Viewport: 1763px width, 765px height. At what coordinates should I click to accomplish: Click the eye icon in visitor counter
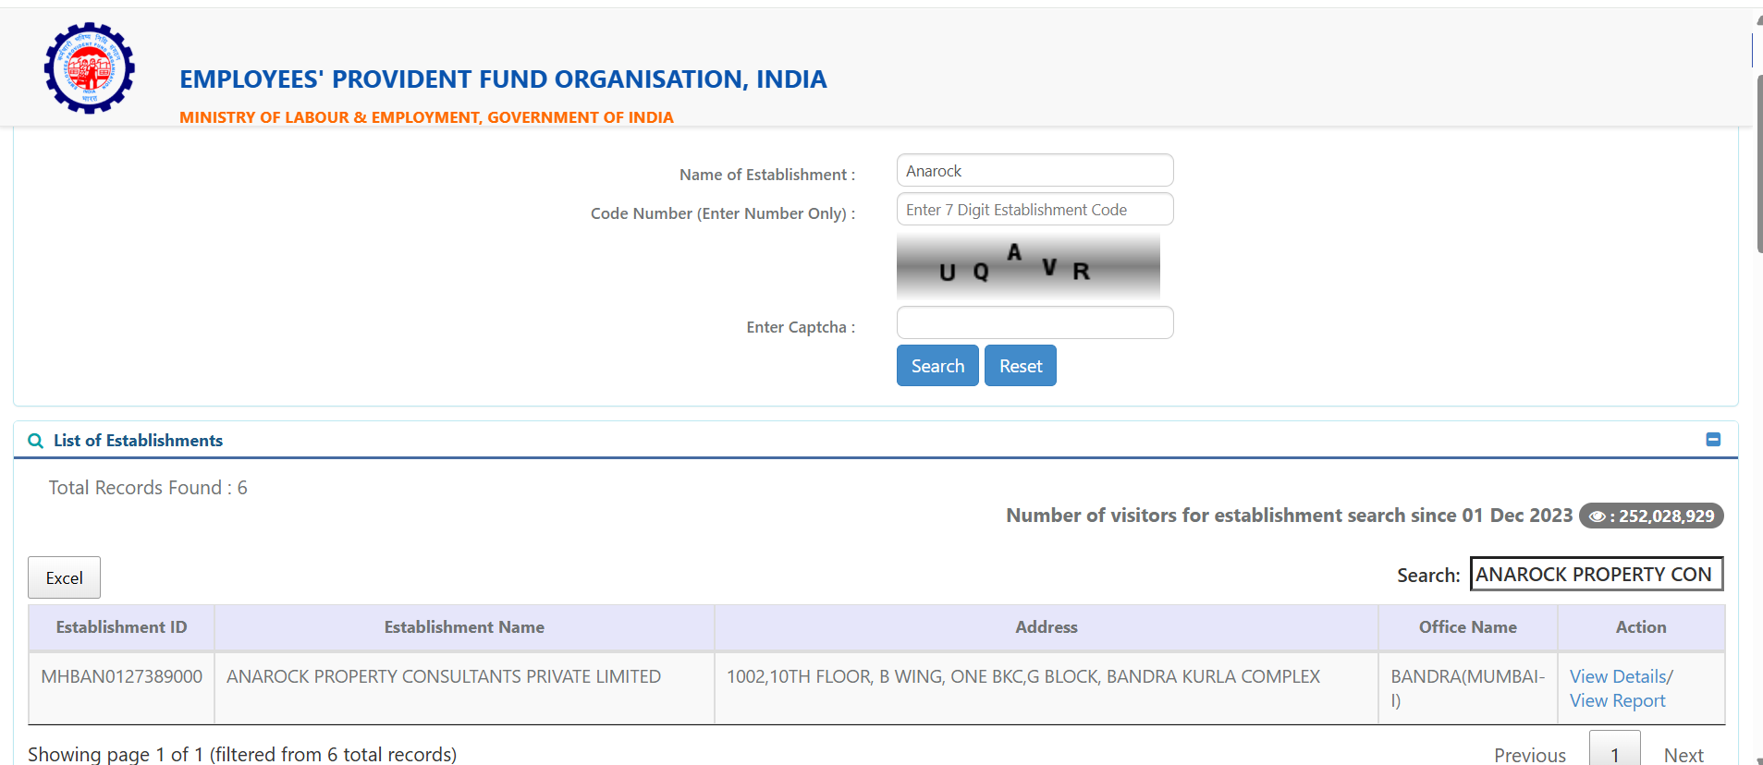[1597, 516]
